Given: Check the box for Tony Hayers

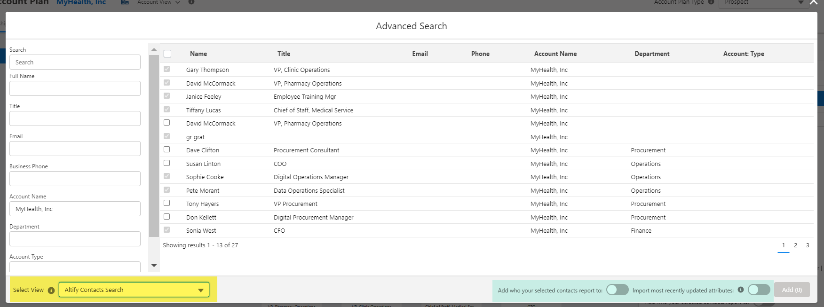Looking at the screenshot, I should point(166,203).
